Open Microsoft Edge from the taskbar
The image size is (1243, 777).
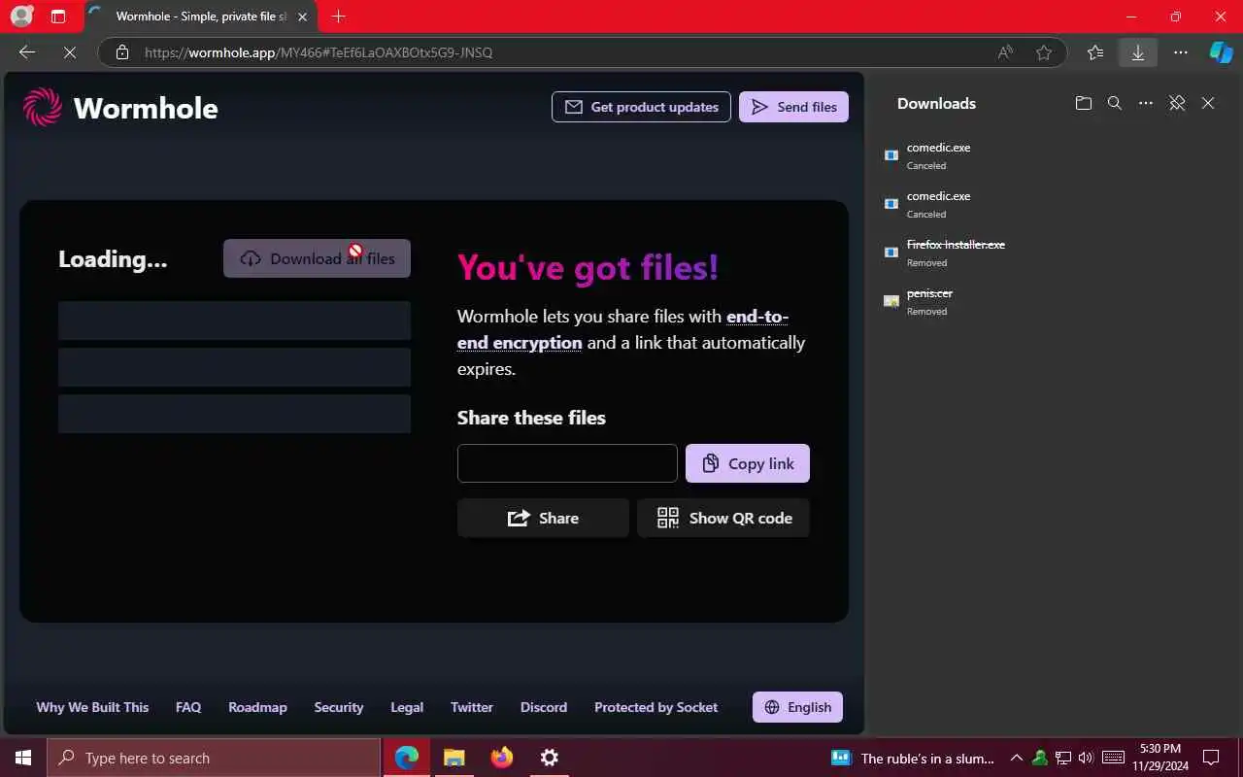pos(407,758)
